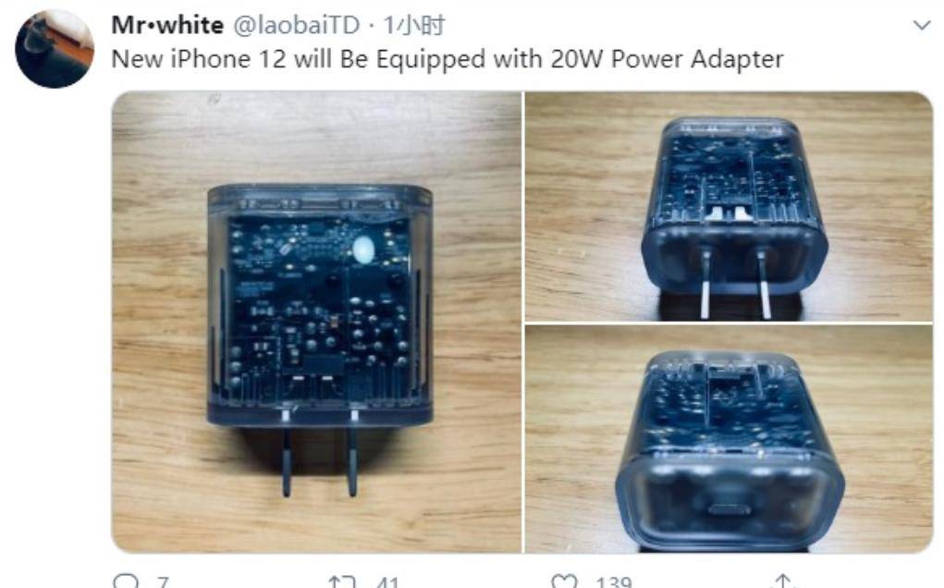
Task: Like the tweet with the heart icon
Action: click(564, 582)
